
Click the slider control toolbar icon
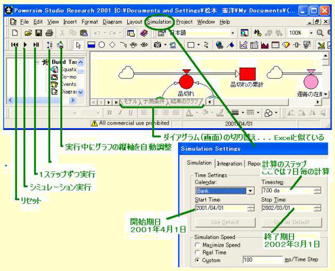296,45
